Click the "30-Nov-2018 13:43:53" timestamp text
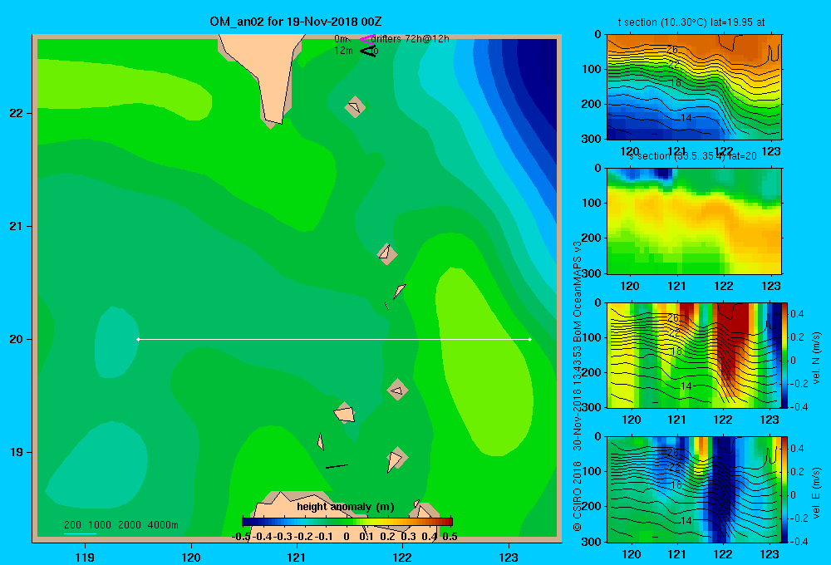The height and width of the screenshot is (565, 831). coord(578,391)
